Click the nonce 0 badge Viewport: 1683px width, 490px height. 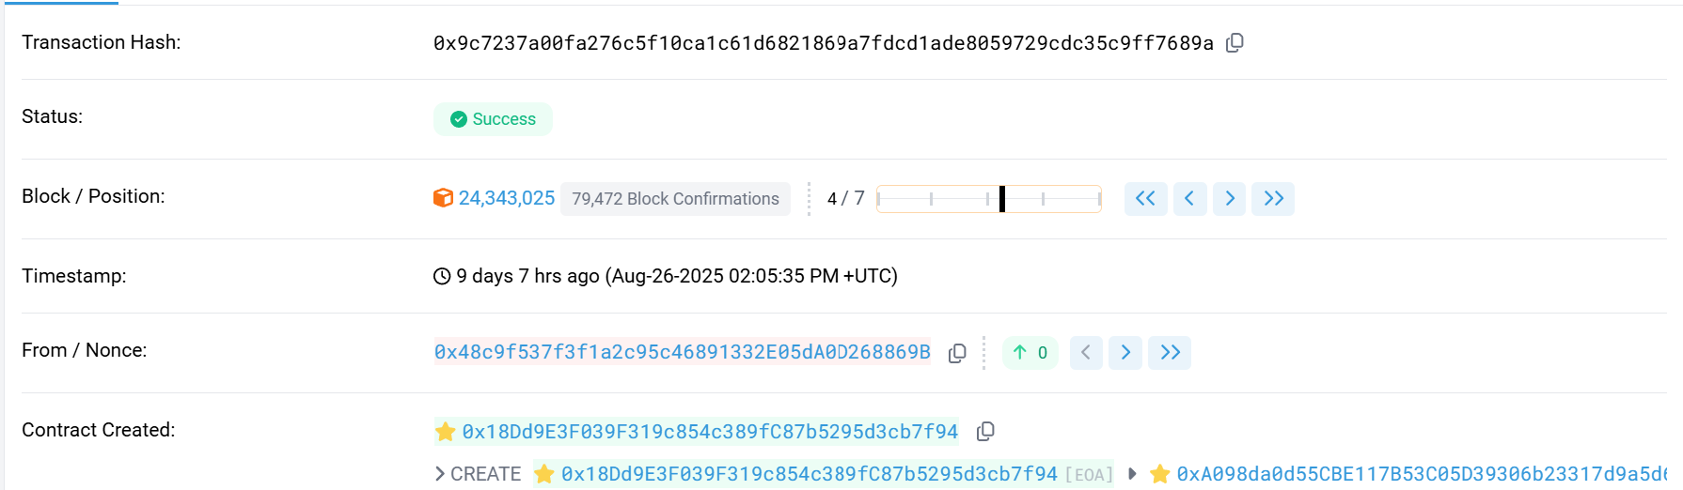click(x=1030, y=352)
